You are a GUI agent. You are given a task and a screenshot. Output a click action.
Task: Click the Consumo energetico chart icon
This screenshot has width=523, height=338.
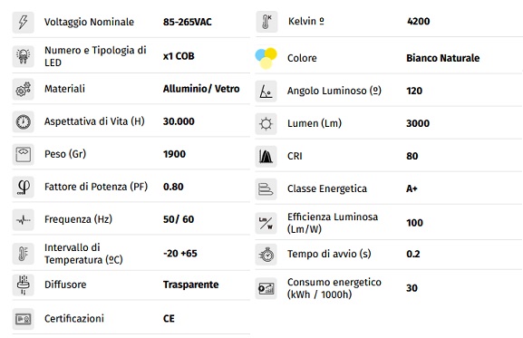[x=266, y=288]
